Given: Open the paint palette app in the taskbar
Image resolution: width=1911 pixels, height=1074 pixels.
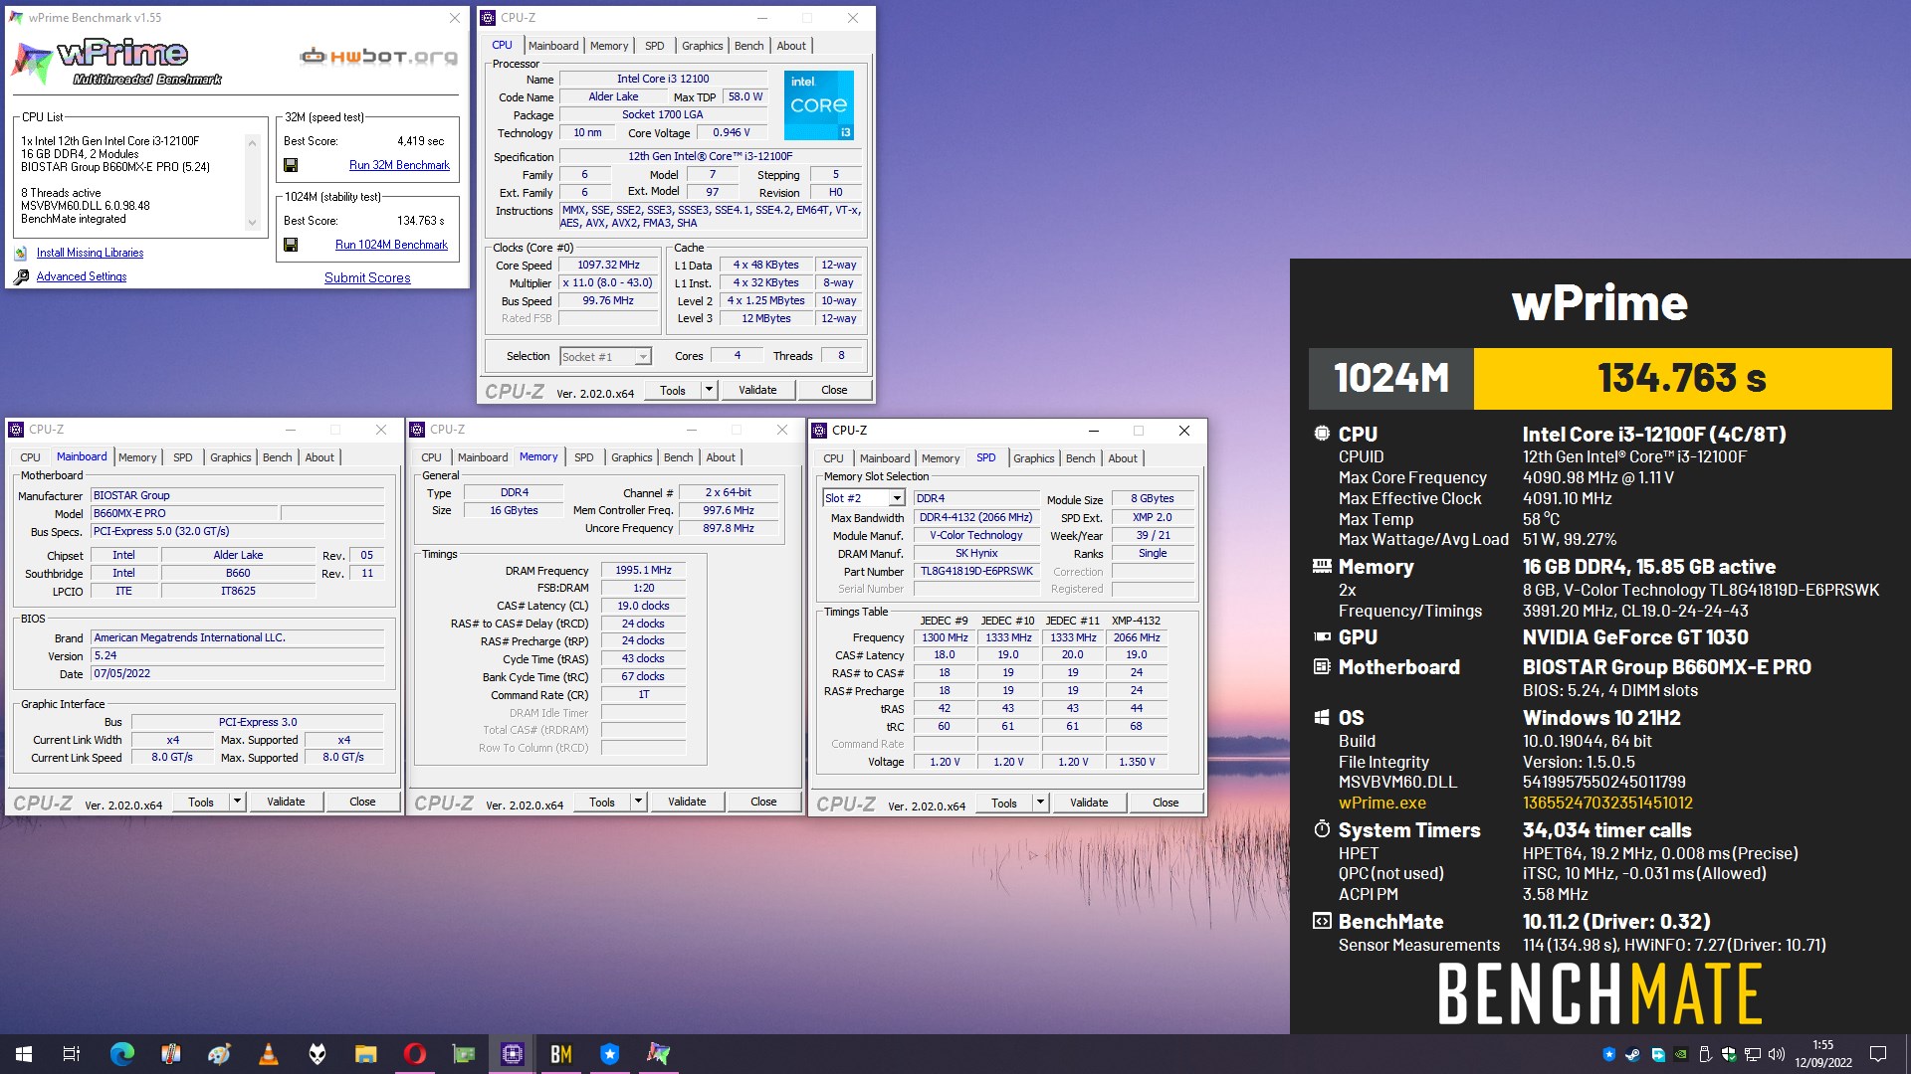Looking at the screenshot, I should (219, 1054).
